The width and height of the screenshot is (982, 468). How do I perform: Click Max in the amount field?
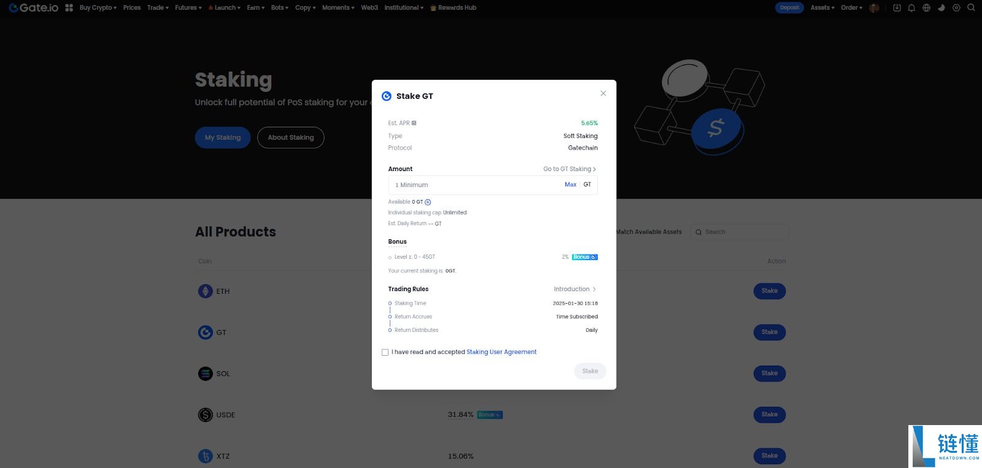pyautogui.click(x=571, y=185)
